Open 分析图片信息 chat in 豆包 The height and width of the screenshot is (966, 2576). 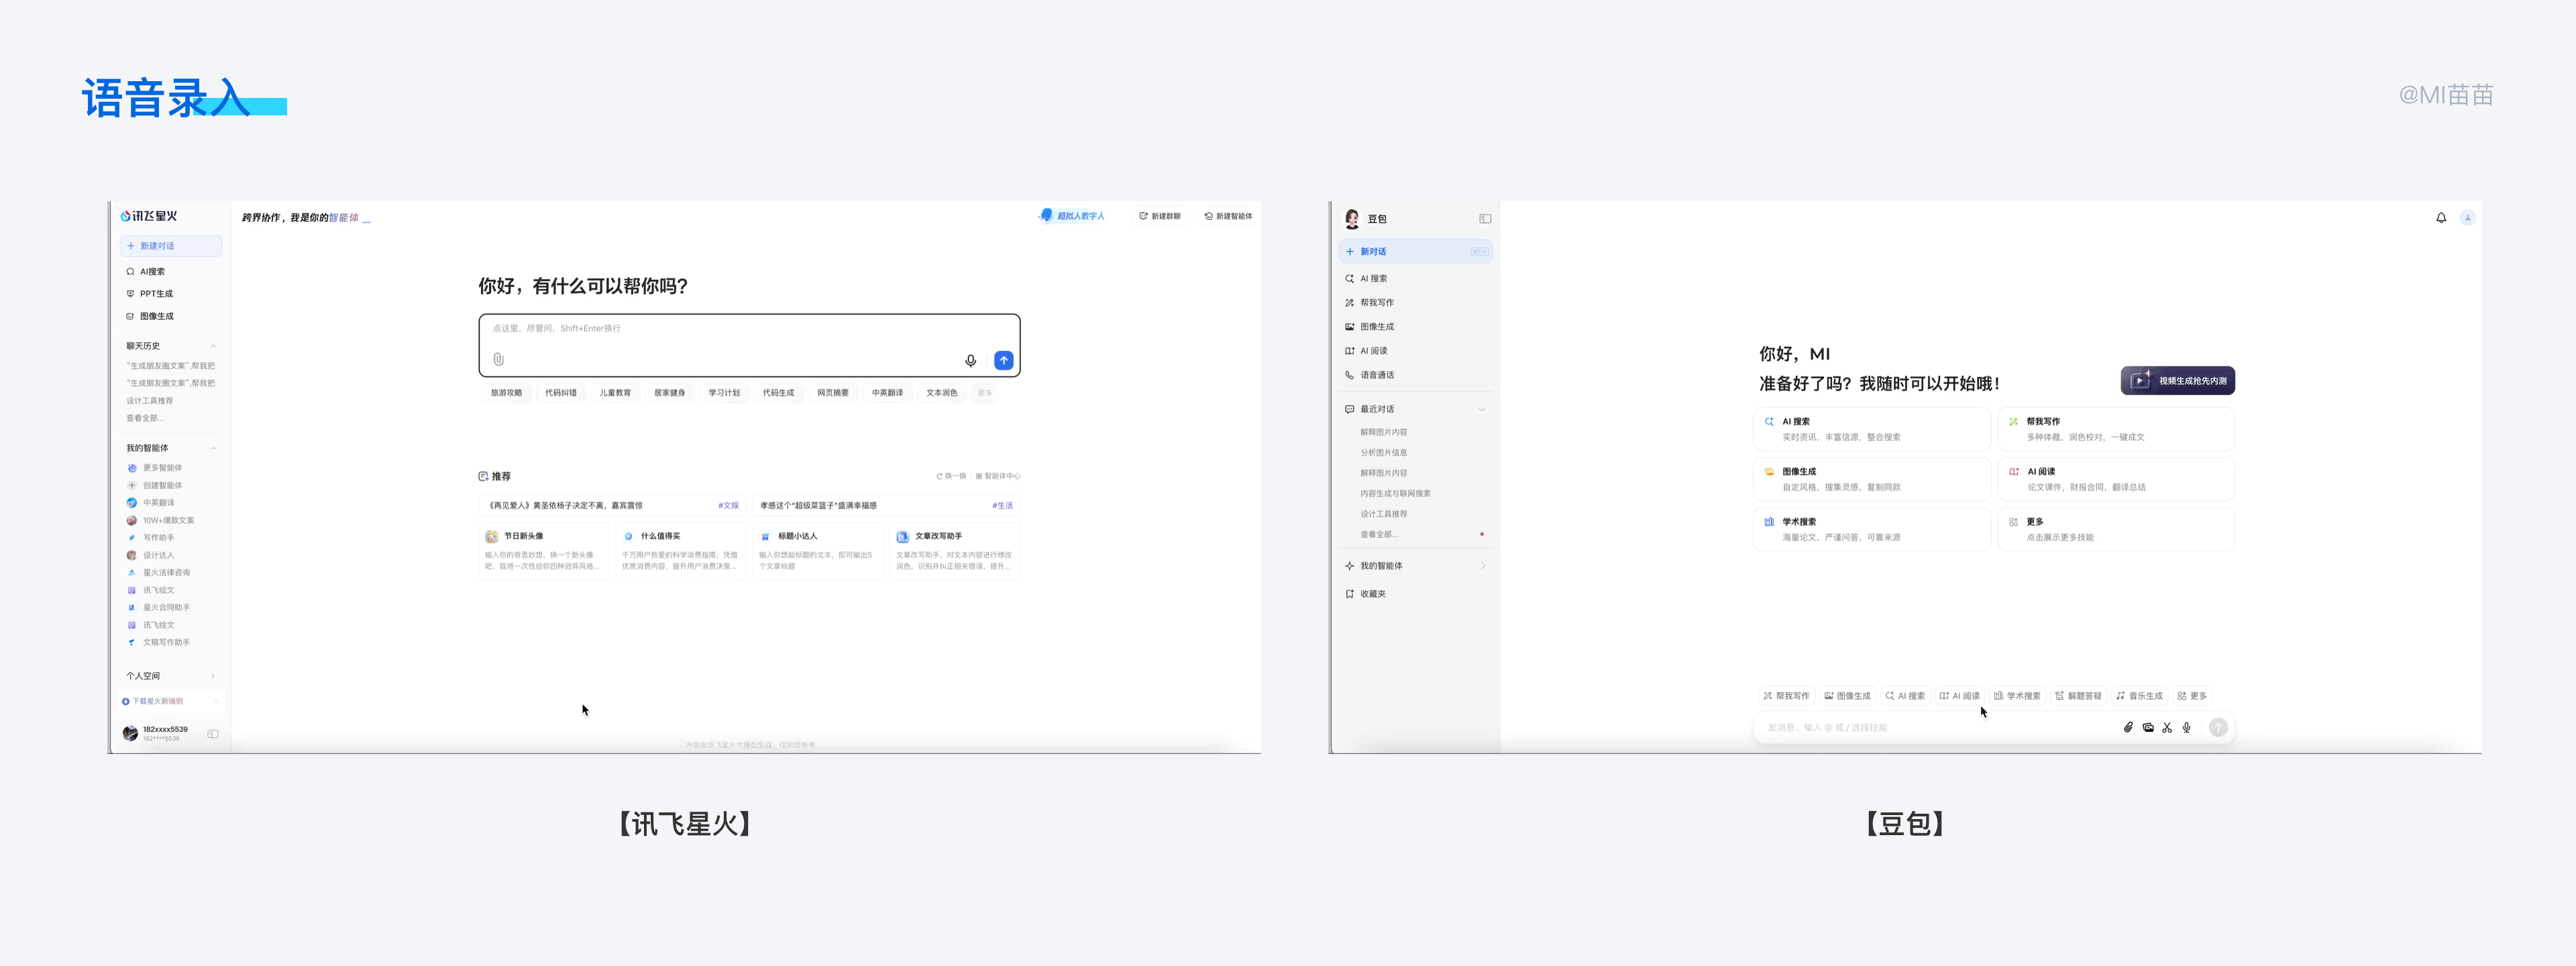[1383, 453]
